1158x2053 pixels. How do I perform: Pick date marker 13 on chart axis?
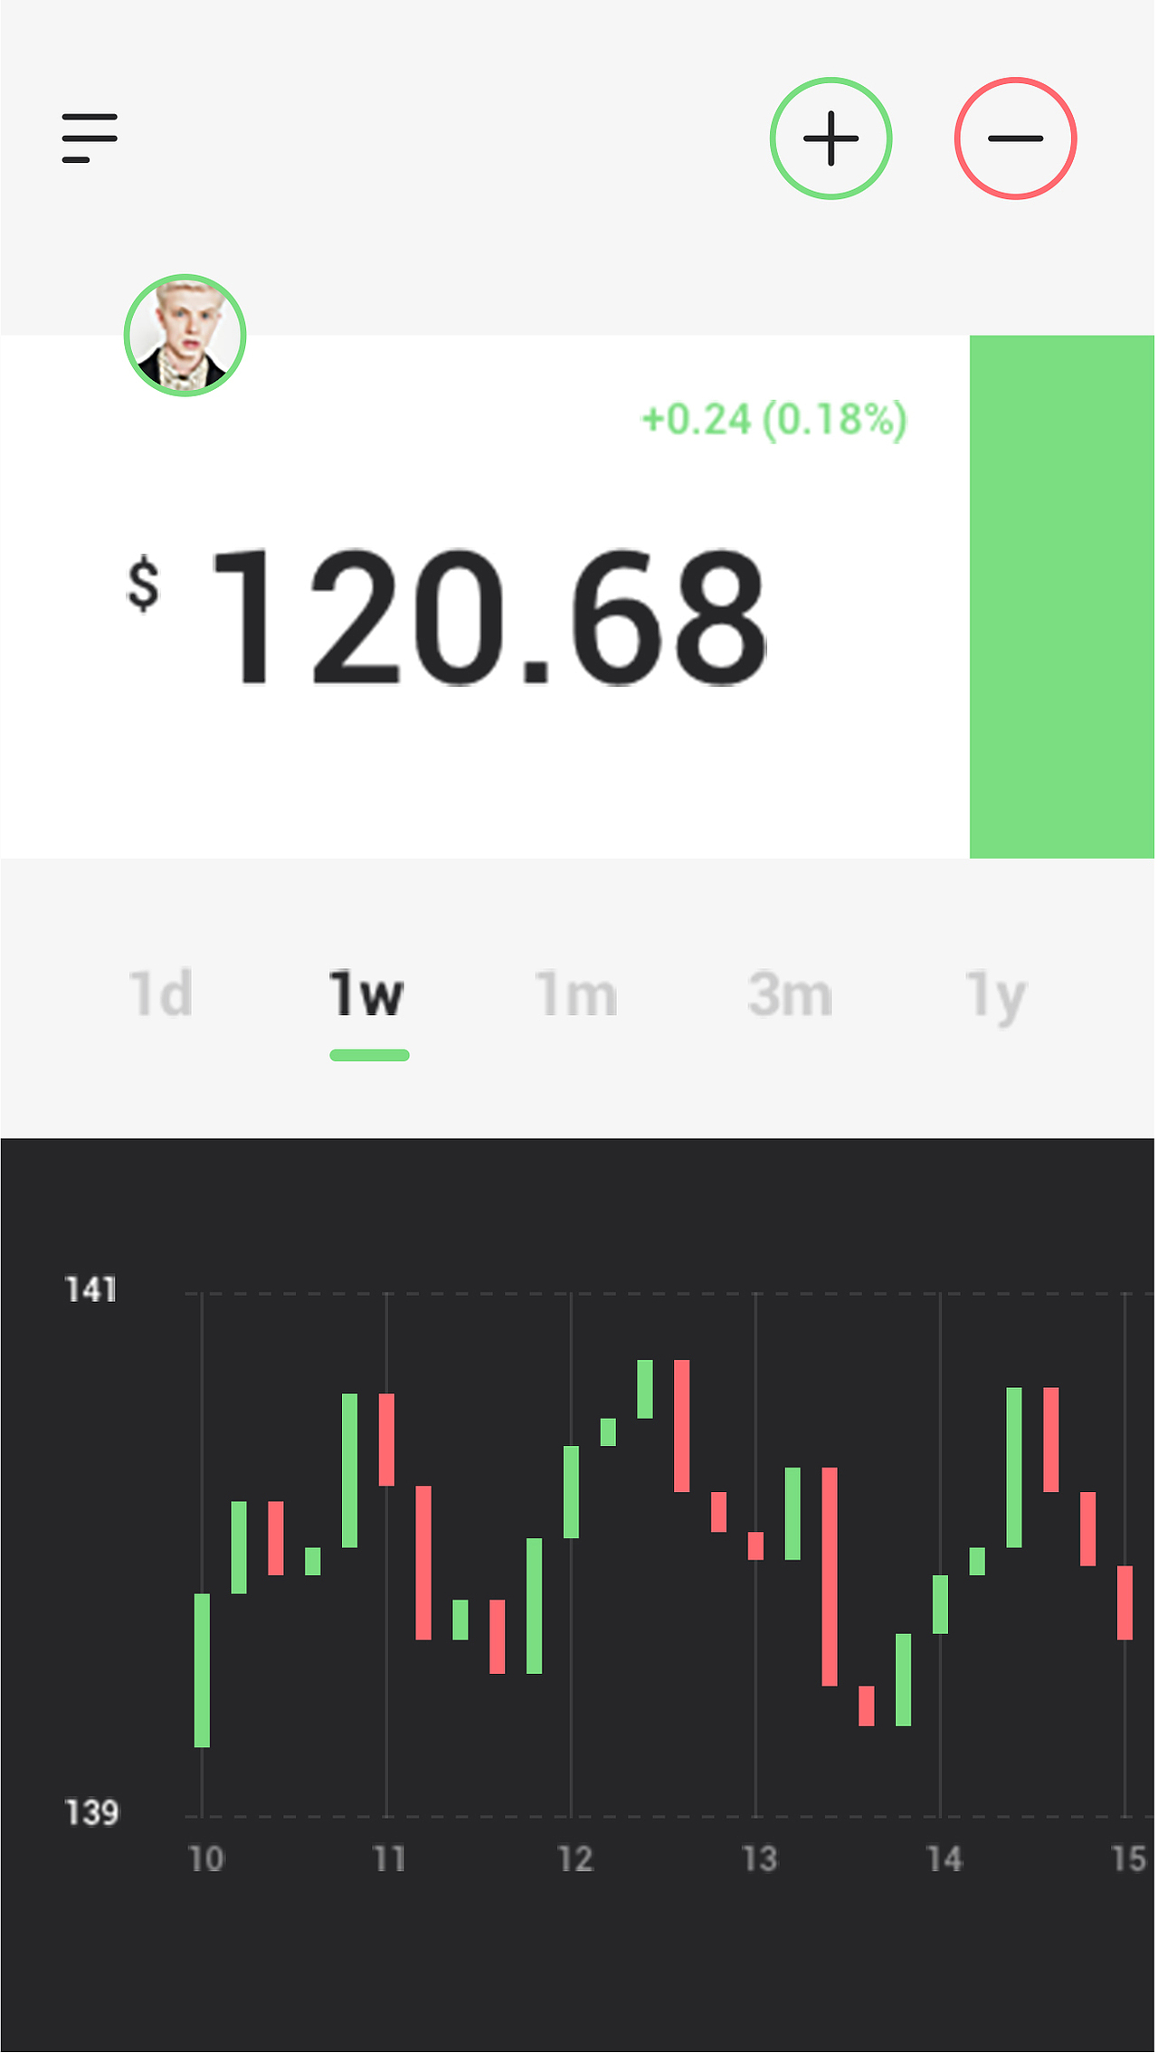point(760,1859)
